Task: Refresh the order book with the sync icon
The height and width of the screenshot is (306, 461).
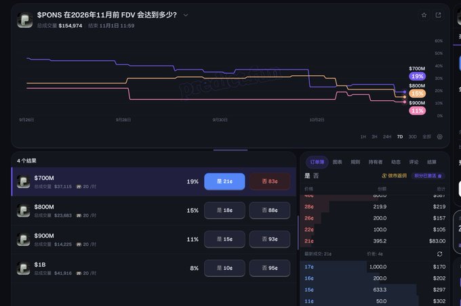Action: (439, 254)
